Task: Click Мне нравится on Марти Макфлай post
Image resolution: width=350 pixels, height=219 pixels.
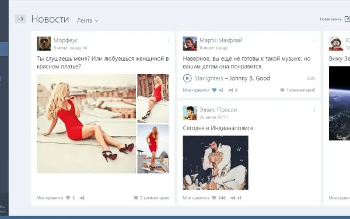Action: (196, 90)
